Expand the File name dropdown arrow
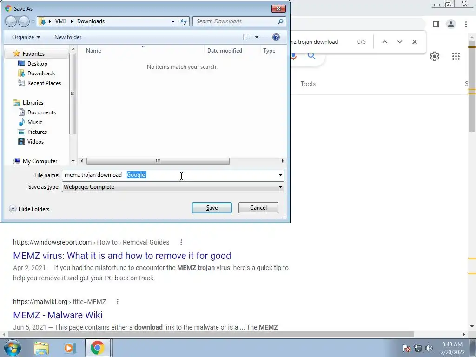The height and width of the screenshot is (357, 476). (x=280, y=175)
